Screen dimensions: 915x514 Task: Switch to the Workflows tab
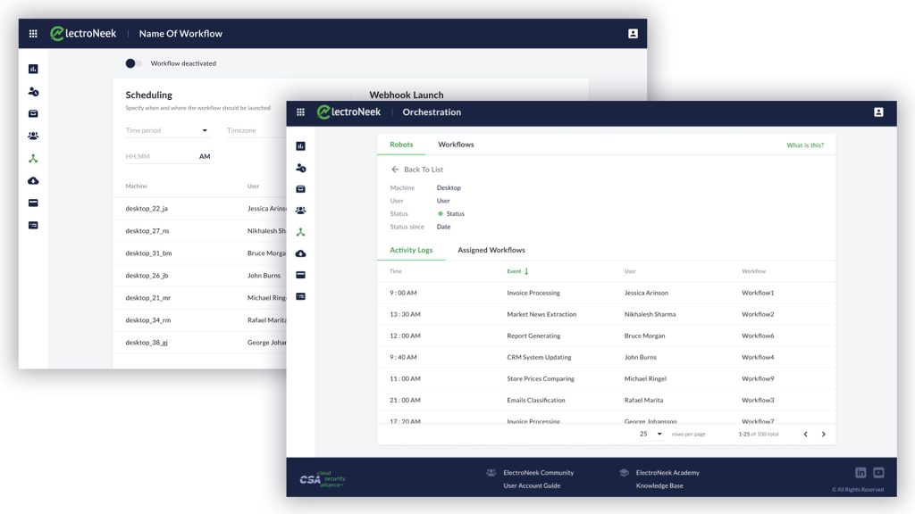tap(456, 145)
